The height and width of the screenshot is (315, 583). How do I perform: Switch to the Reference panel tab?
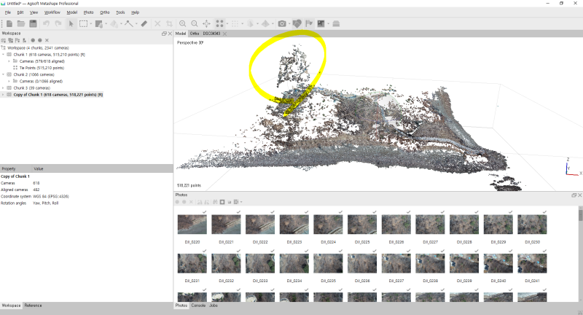pyautogui.click(x=33, y=306)
